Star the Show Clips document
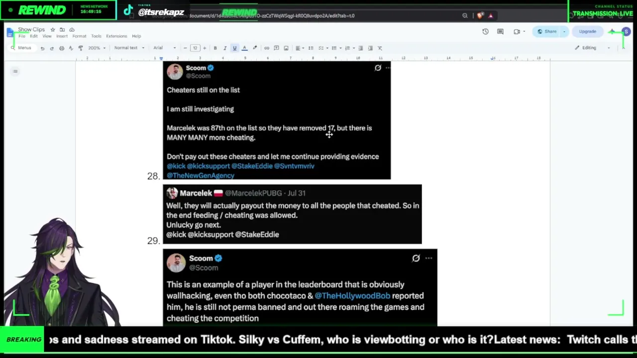Viewport: 637px width, 358px height. point(53,30)
